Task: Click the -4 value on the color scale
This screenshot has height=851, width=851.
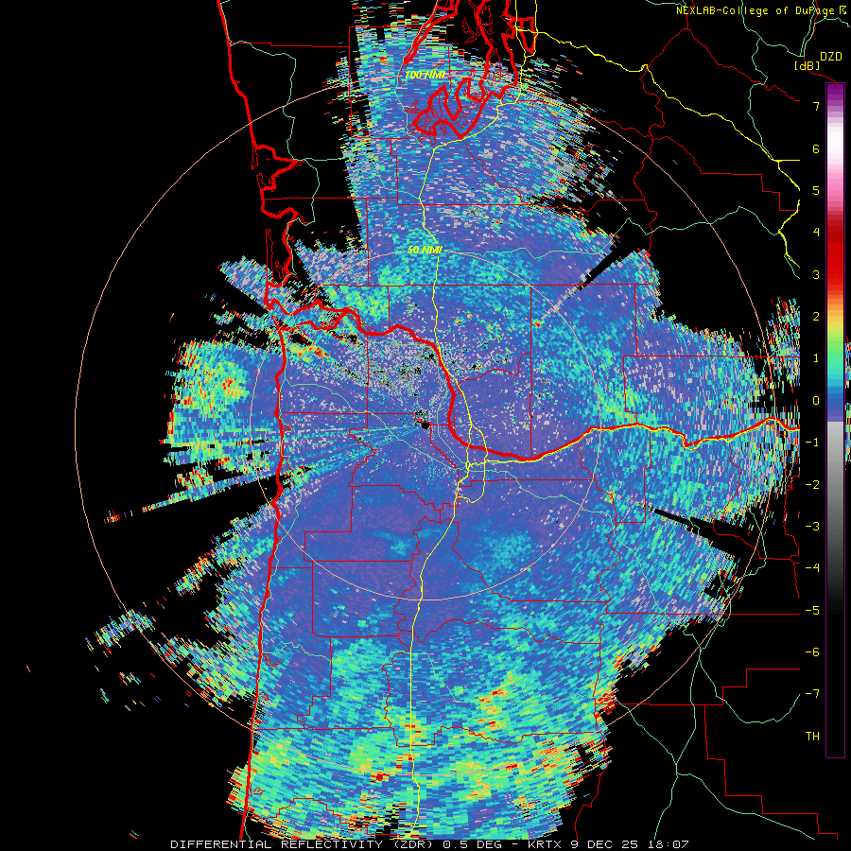Action: point(812,567)
